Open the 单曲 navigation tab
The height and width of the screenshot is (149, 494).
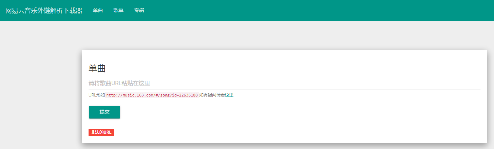tap(98, 11)
